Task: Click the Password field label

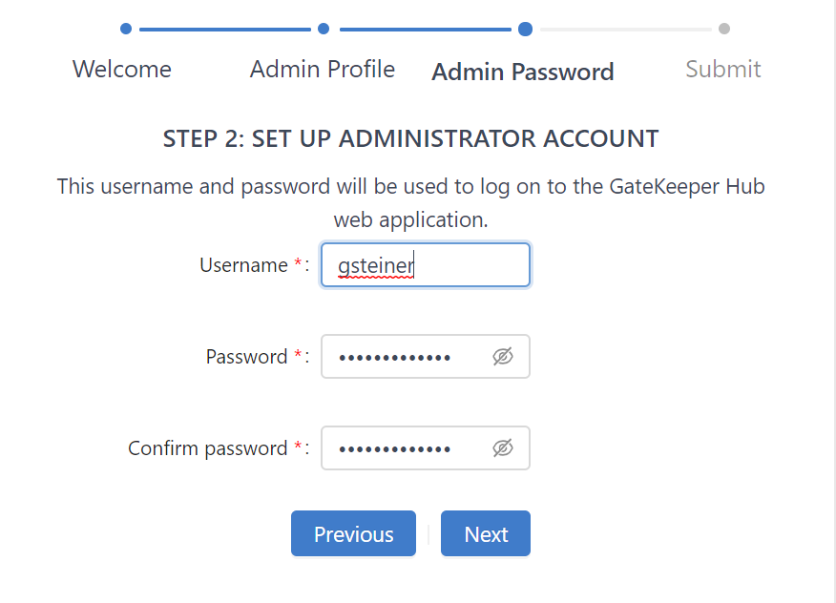Action: tap(246, 357)
